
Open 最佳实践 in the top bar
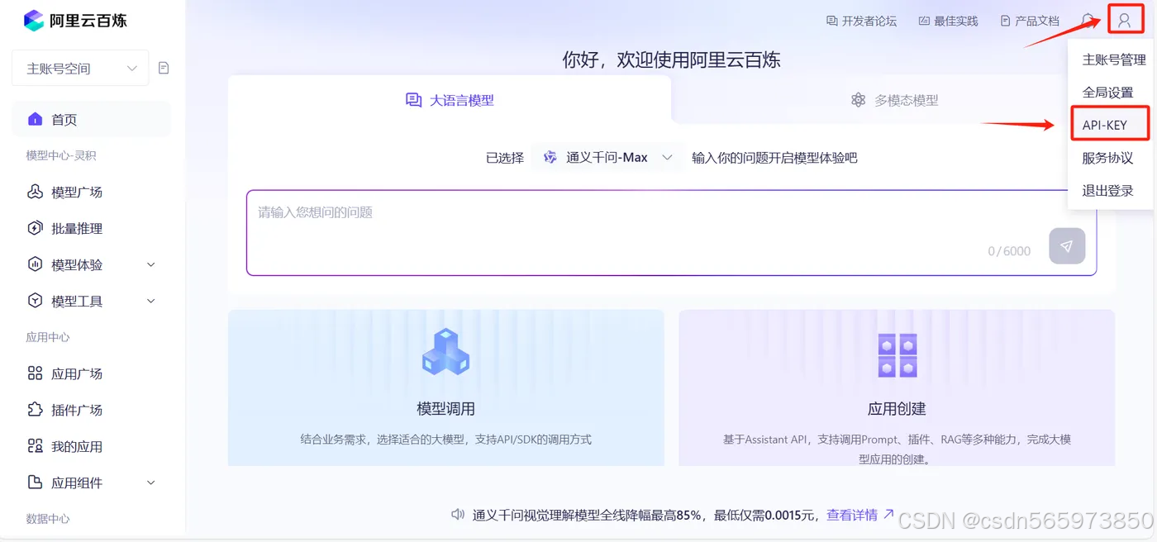coord(949,21)
